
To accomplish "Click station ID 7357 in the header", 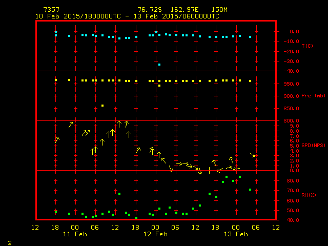I will click(x=51, y=10).
